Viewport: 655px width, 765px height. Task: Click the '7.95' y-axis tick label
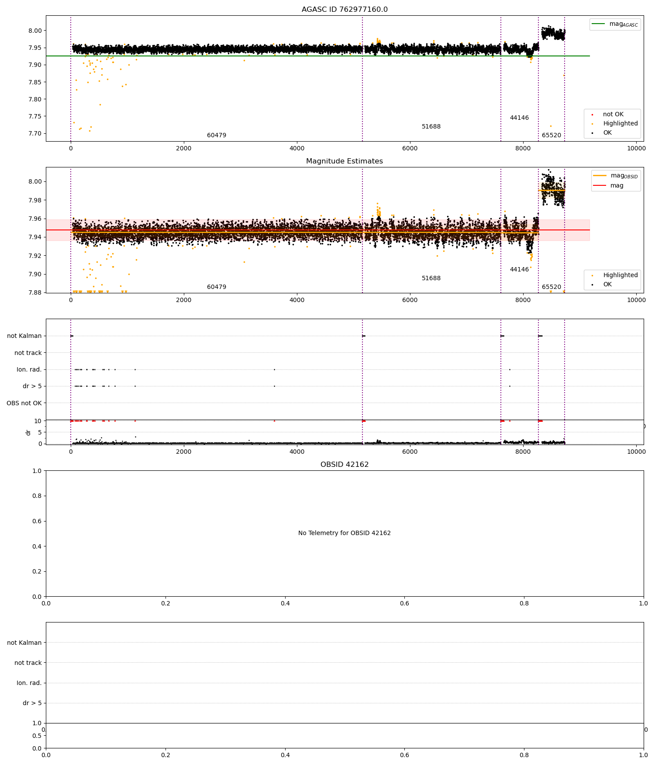[x=35, y=48]
